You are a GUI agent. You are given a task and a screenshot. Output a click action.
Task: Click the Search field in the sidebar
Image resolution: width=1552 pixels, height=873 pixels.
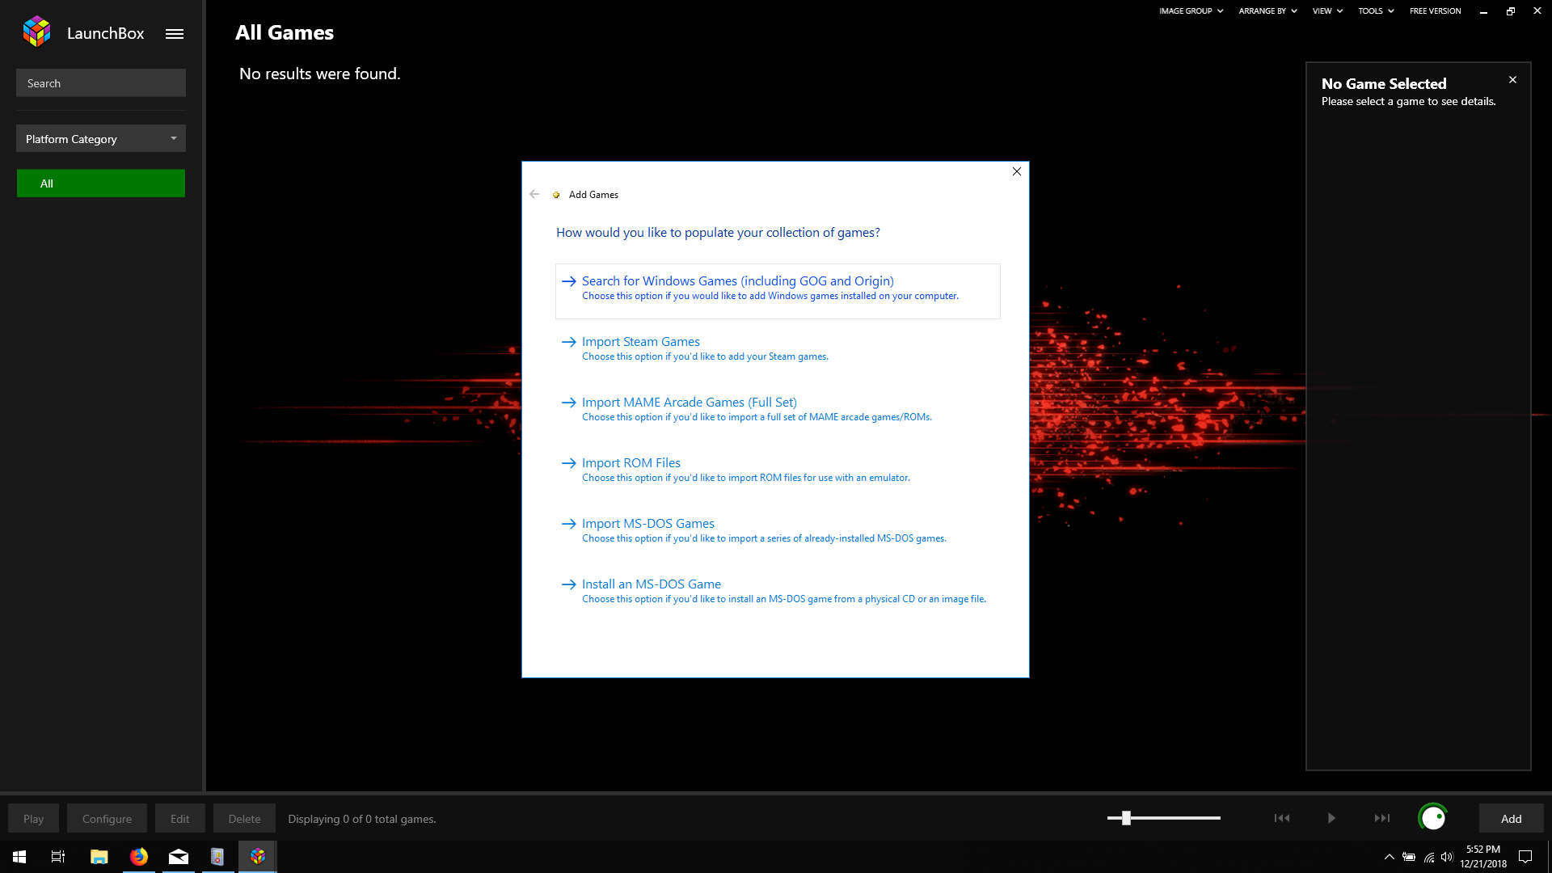pyautogui.click(x=101, y=83)
